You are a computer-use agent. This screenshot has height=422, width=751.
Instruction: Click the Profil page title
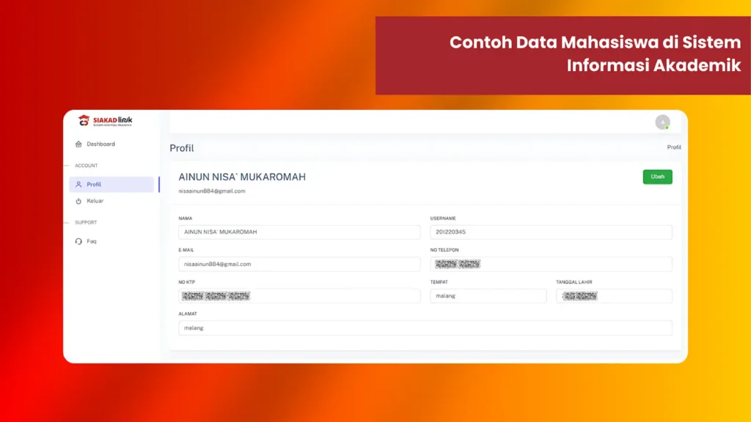tap(182, 148)
